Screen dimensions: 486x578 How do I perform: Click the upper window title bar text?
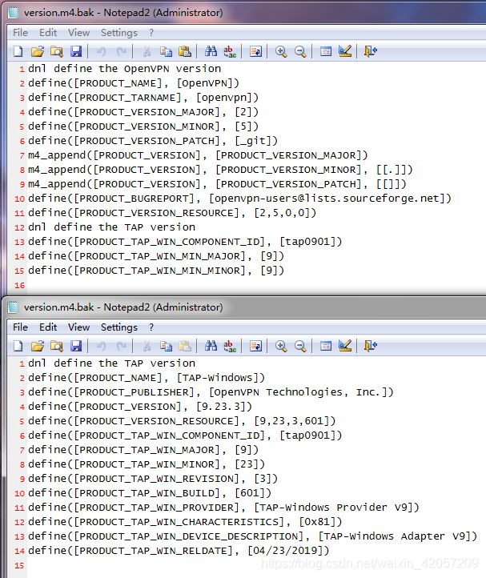tap(123, 13)
